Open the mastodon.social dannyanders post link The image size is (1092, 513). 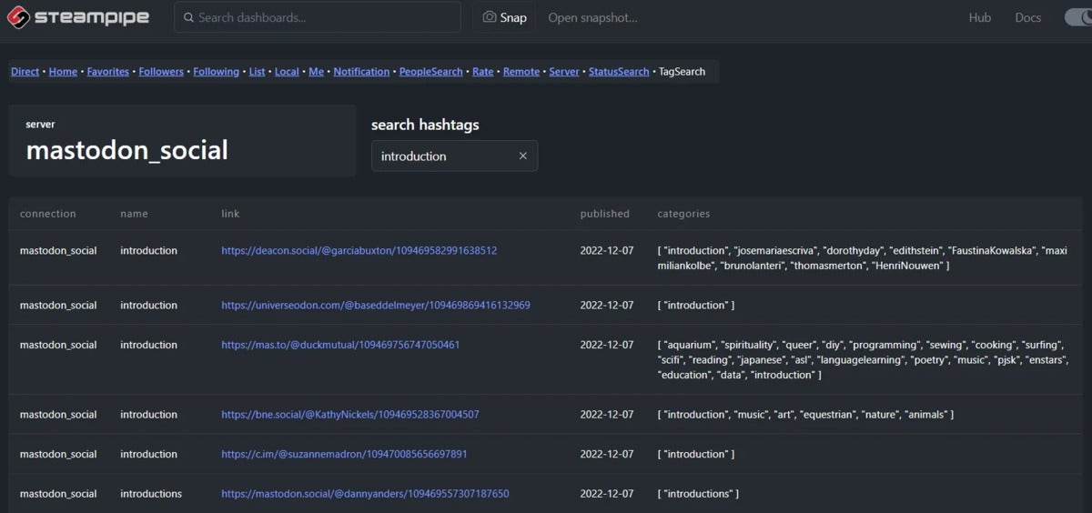(x=365, y=494)
